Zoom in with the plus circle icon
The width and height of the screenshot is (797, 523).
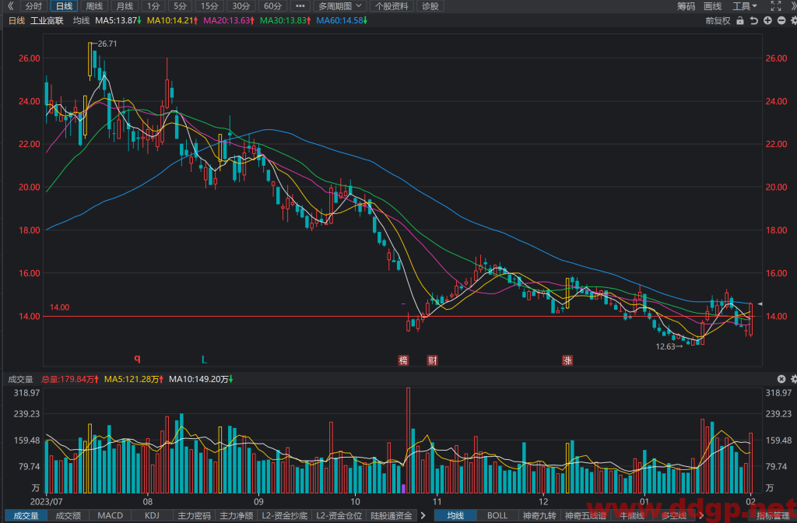767,21
